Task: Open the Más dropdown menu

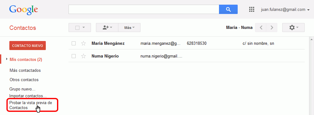Action: coord(129,28)
